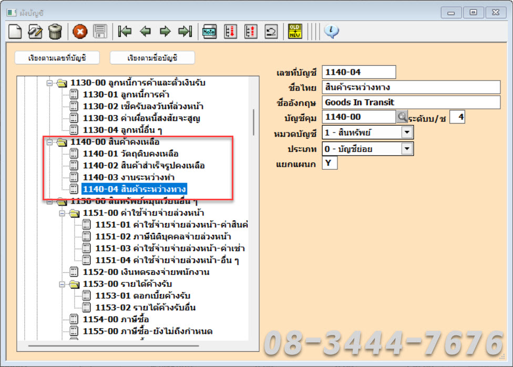513x367 pixels.
Task: Click the tree vertical scrollbar thumb
Action: click(253, 122)
